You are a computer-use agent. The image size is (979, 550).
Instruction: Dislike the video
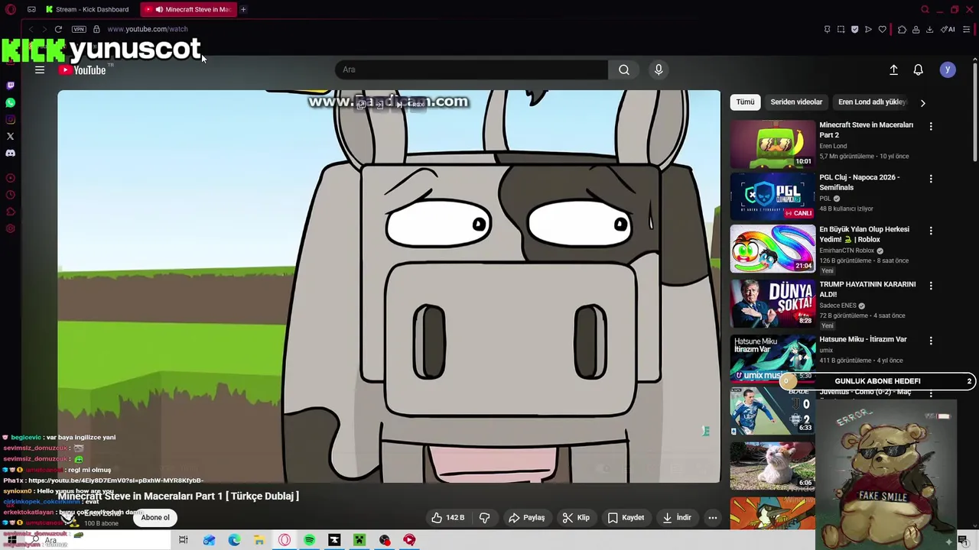coord(484,517)
